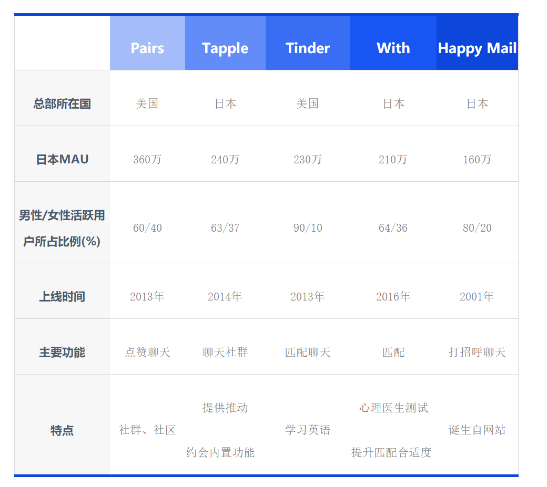Click the 学习英语 cell under Tinder
The height and width of the screenshot is (487, 547).
(308, 430)
